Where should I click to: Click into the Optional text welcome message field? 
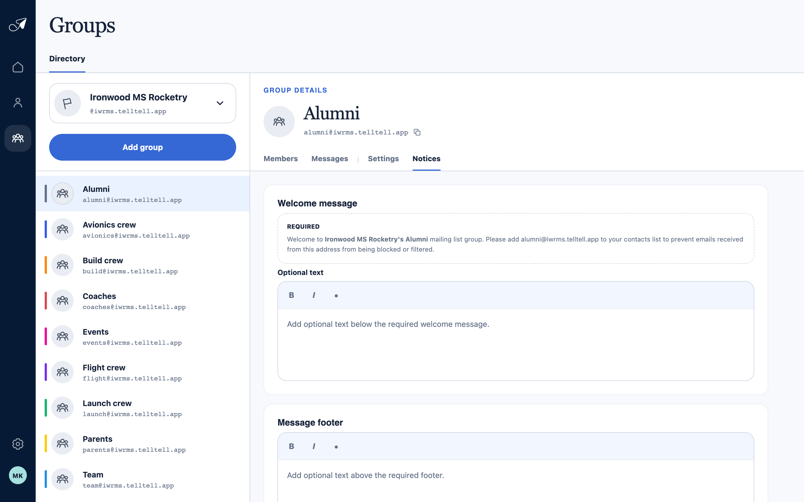coord(516,345)
